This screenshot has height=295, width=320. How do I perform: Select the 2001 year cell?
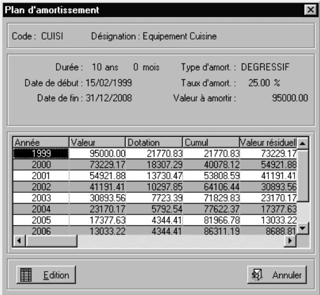click(x=41, y=175)
